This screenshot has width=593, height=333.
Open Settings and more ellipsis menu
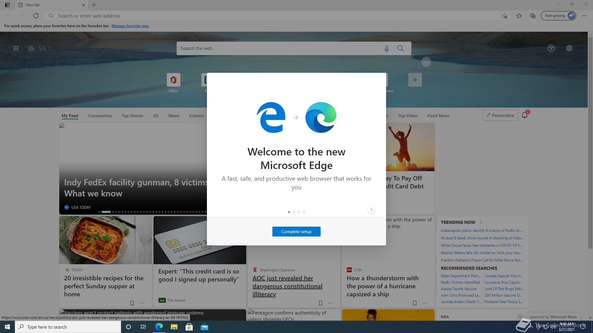pos(584,16)
